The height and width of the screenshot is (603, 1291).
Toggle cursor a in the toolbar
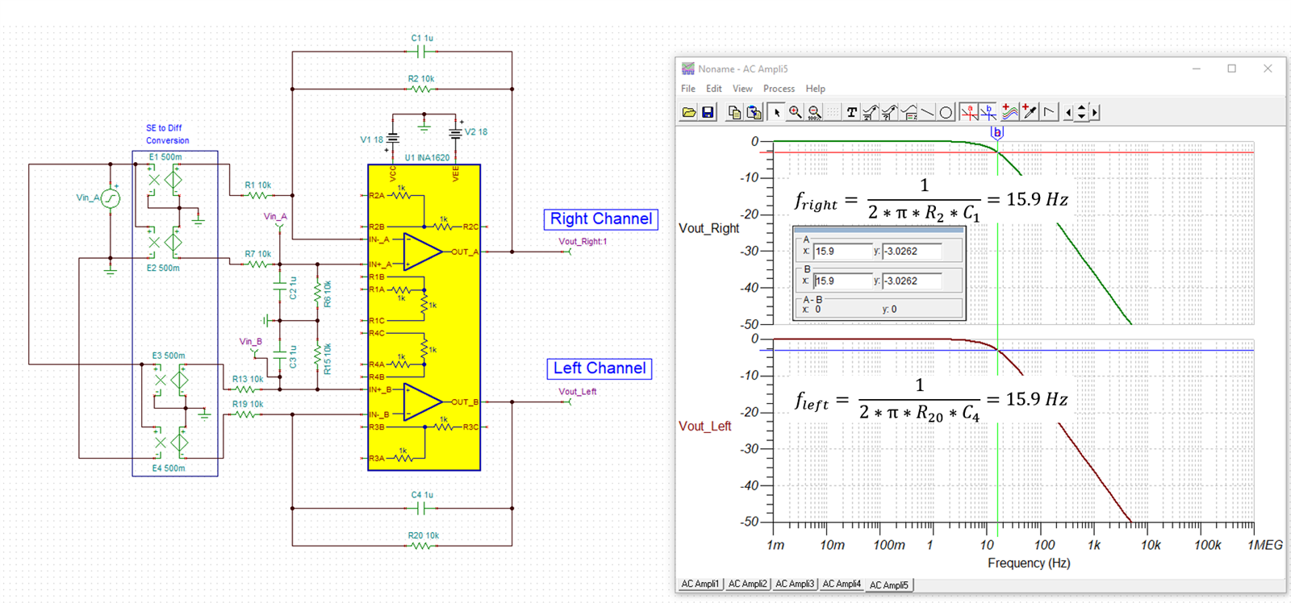click(969, 112)
